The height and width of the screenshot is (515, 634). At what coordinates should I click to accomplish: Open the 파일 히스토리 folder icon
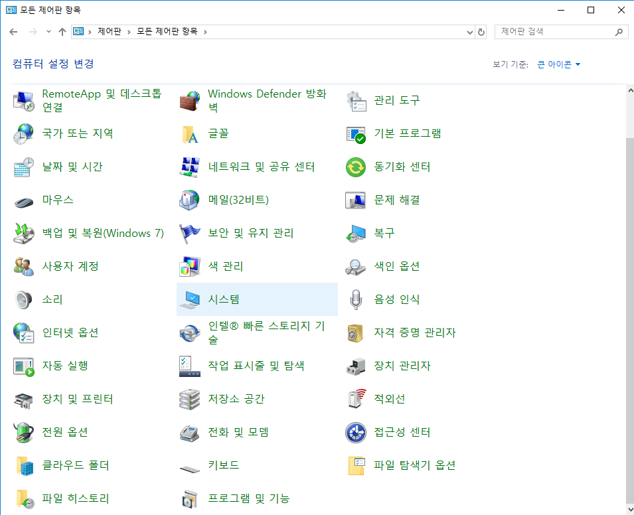pyautogui.click(x=24, y=498)
